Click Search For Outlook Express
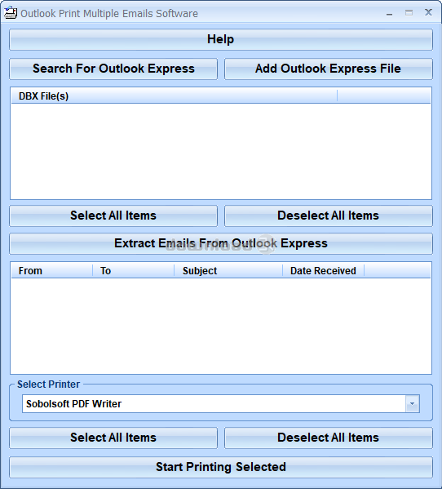 click(113, 69)
